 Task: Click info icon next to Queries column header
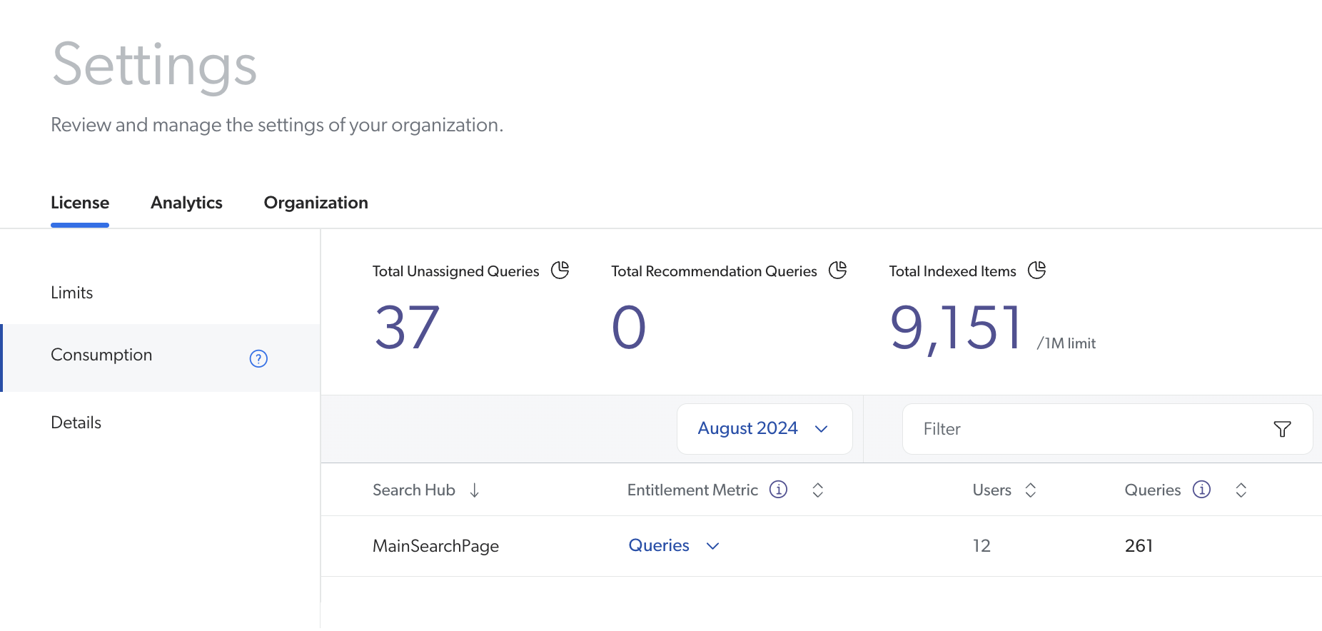tap(1201, 489)
